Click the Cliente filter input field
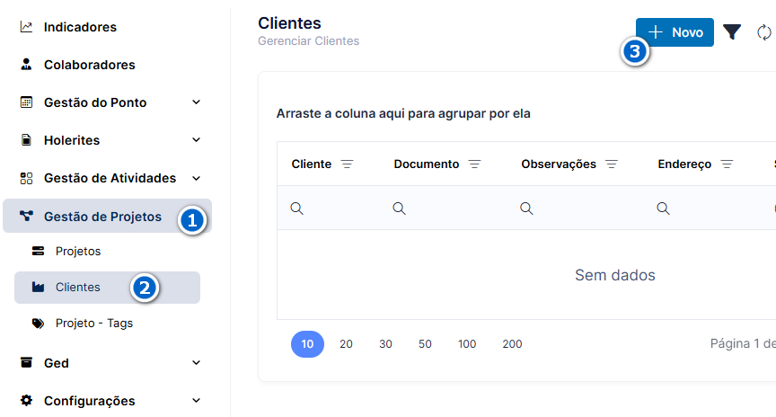776x417 pixels. (329, 208)
